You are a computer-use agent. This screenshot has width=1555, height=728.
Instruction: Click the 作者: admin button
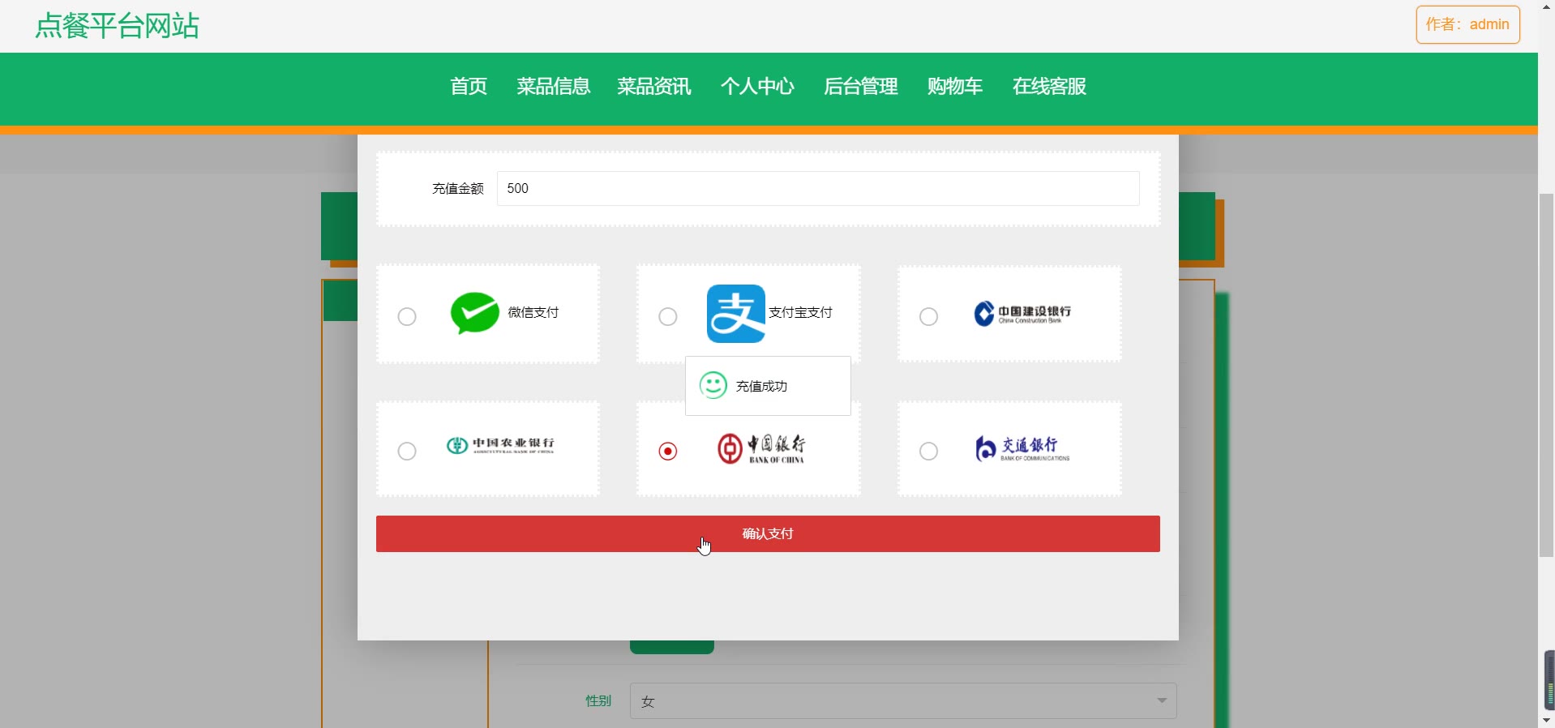1467,24
